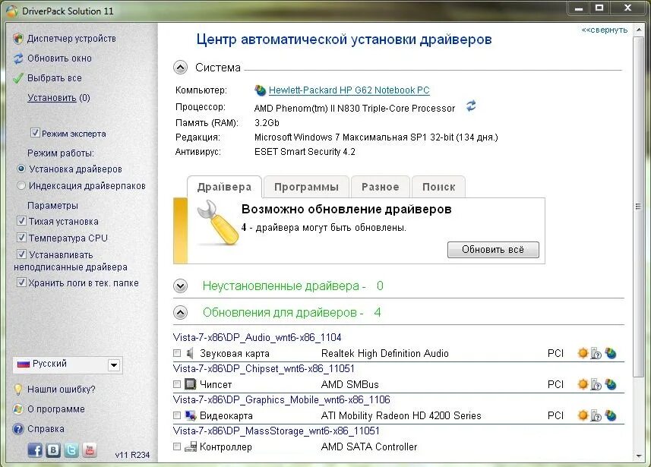Check the Звуковая карта driver checkbox
The width and height of the screenshot is (651, 467).
pos(177,353)
